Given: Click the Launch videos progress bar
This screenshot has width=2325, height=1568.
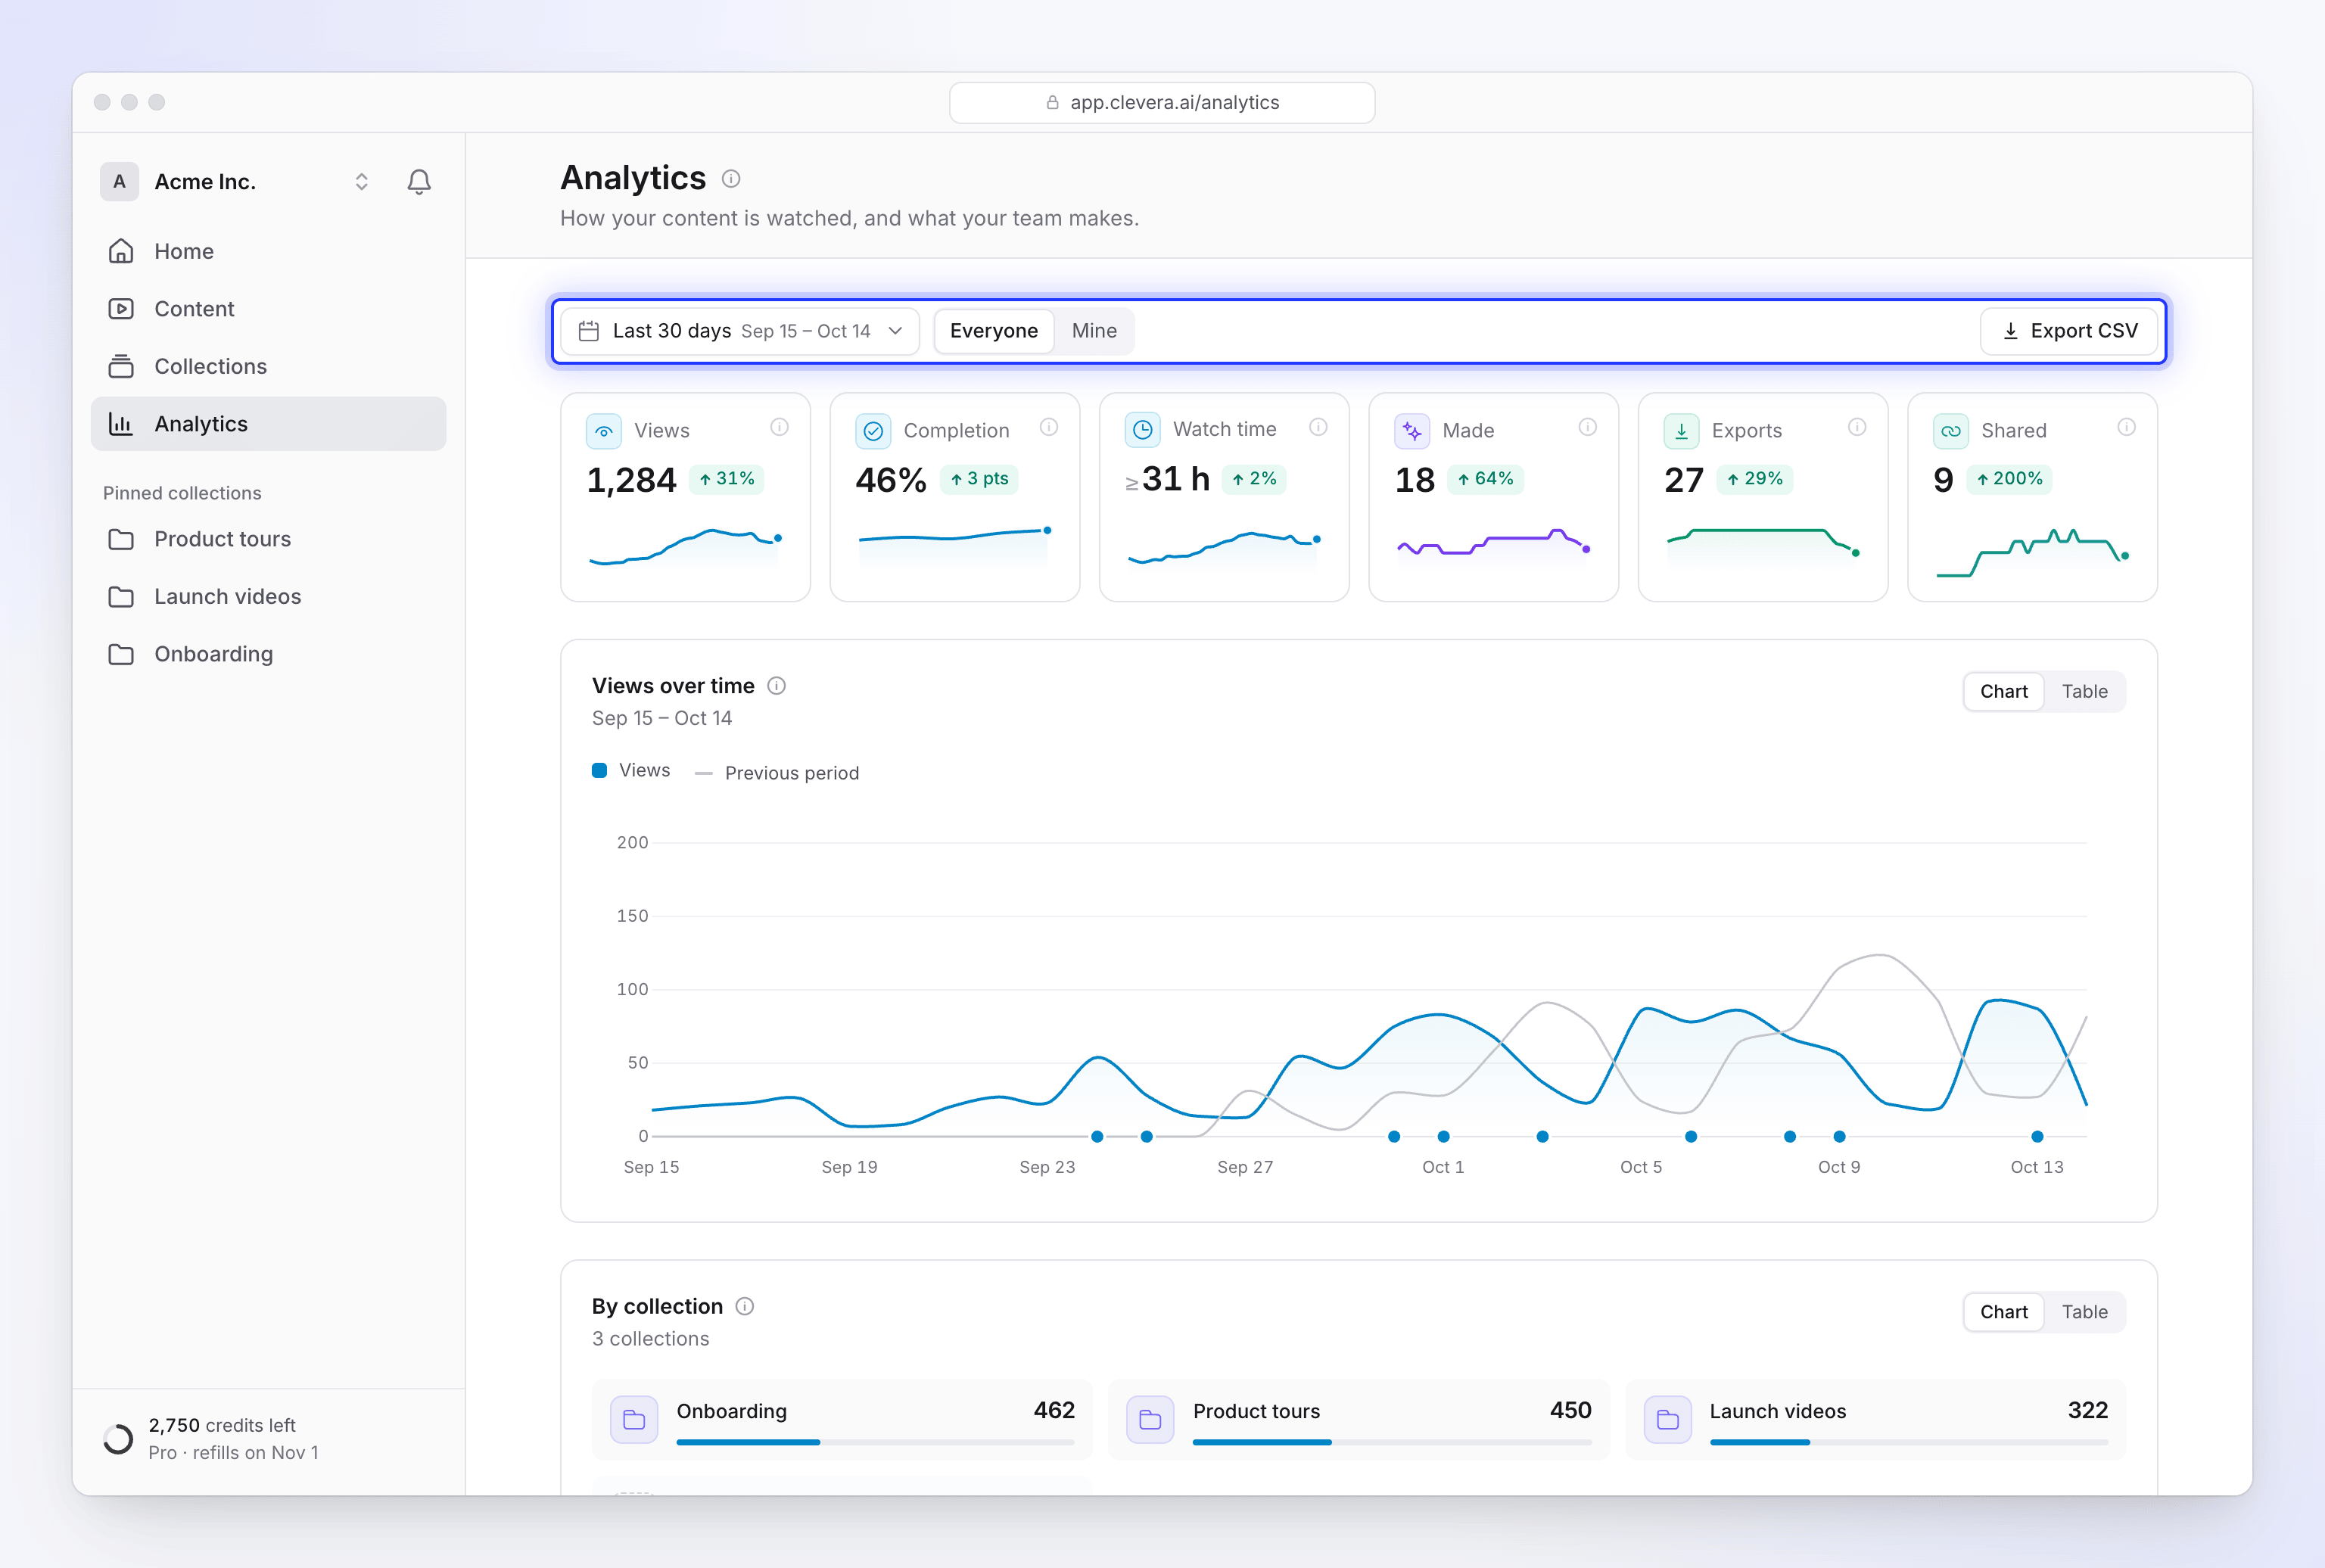Looking at the screenshot, I should click(1908, 1442).
